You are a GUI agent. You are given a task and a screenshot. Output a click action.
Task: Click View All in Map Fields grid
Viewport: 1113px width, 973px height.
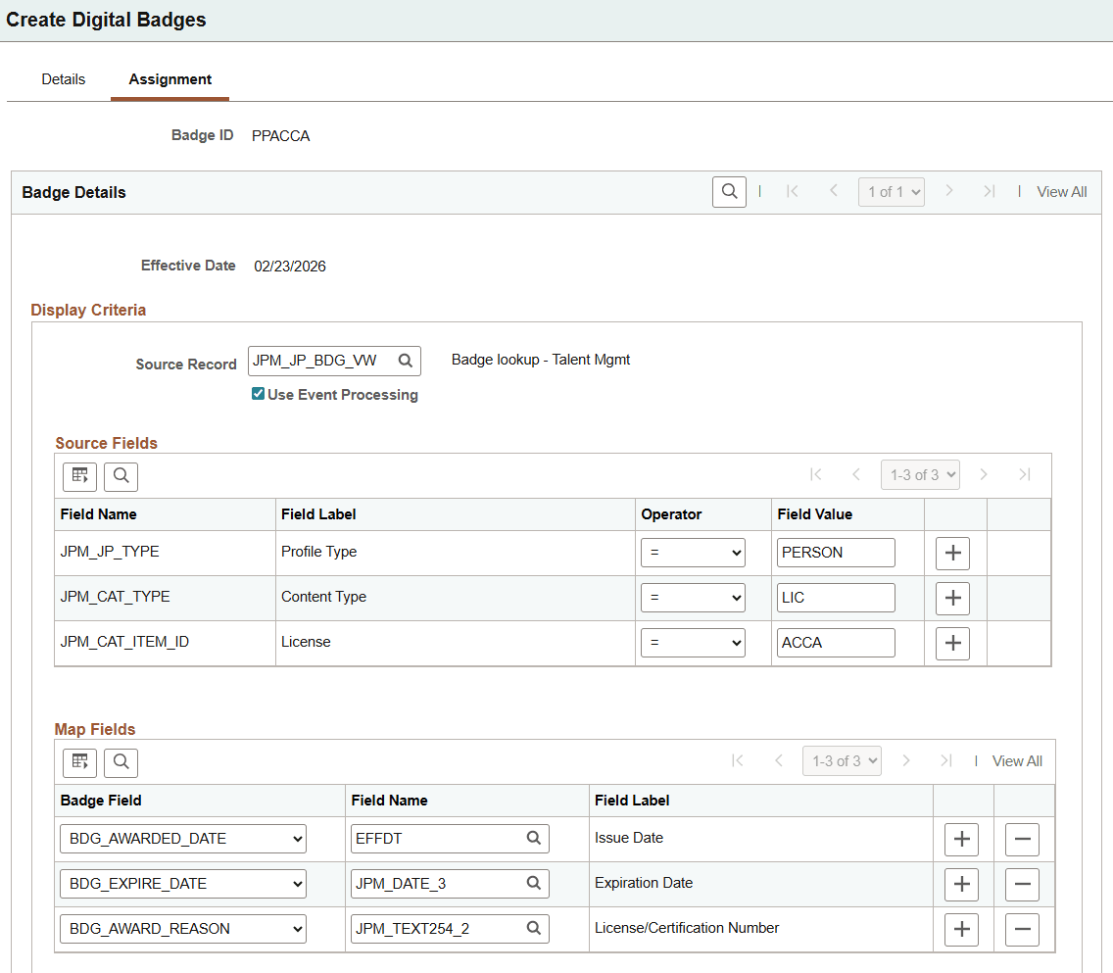1017,760
